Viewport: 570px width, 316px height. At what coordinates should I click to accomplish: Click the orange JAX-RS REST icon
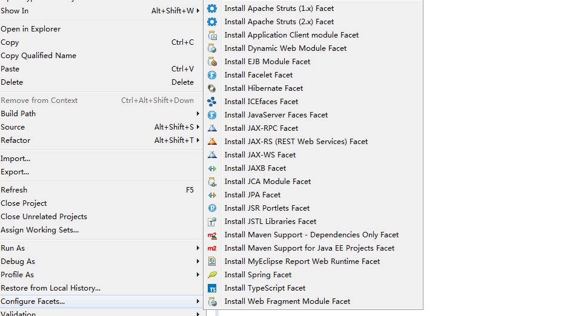(212, 142)
